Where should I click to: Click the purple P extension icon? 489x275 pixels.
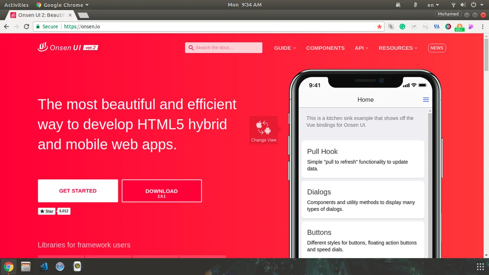tap(471, 27)
